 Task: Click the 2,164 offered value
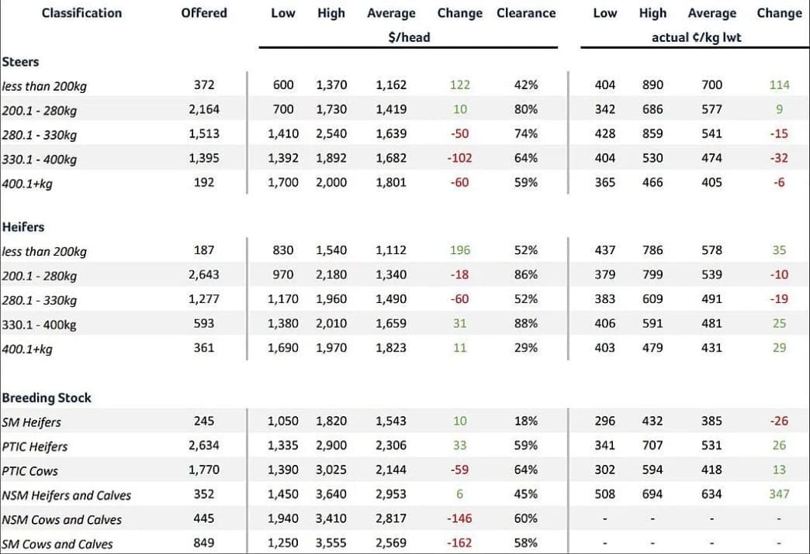tap(204, 109)
